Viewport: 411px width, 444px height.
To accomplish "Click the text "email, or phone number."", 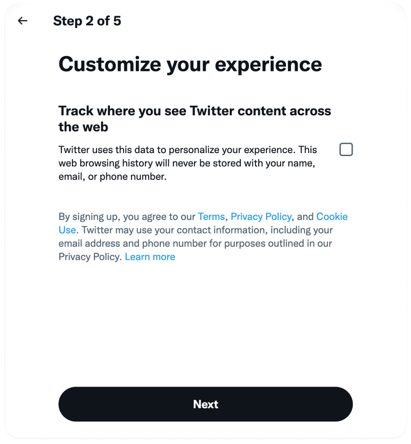I will 112,177.
